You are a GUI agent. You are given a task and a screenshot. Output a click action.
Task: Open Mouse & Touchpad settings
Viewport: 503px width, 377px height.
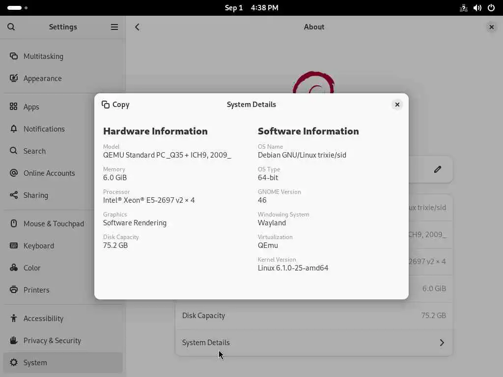click(x=63, y=224)
